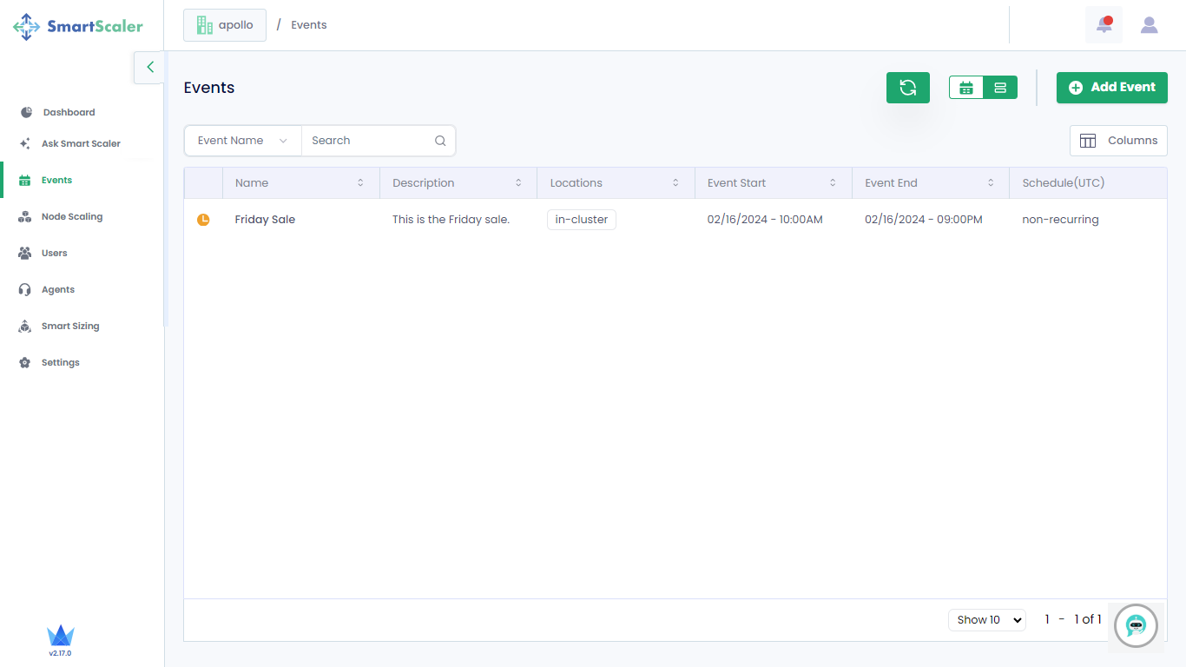Screen dimensions: 1186x667
Task: Open the user profile icon
Action: (1149, 25)
